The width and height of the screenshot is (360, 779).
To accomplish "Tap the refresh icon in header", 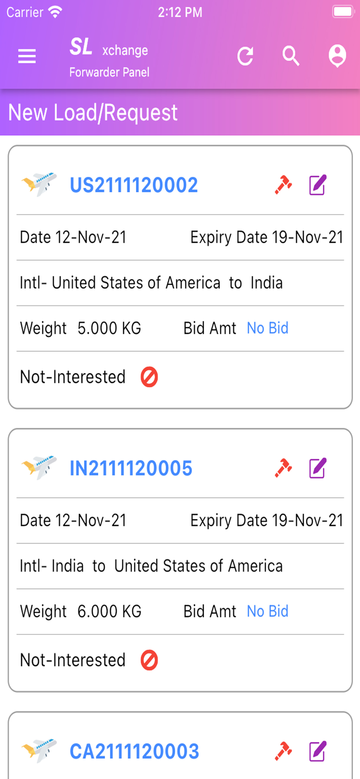I will point(245,56).
